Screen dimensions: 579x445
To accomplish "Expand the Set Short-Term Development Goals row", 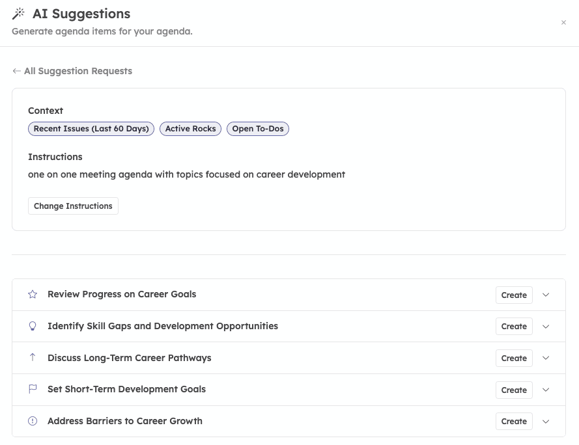I will 546,390.
